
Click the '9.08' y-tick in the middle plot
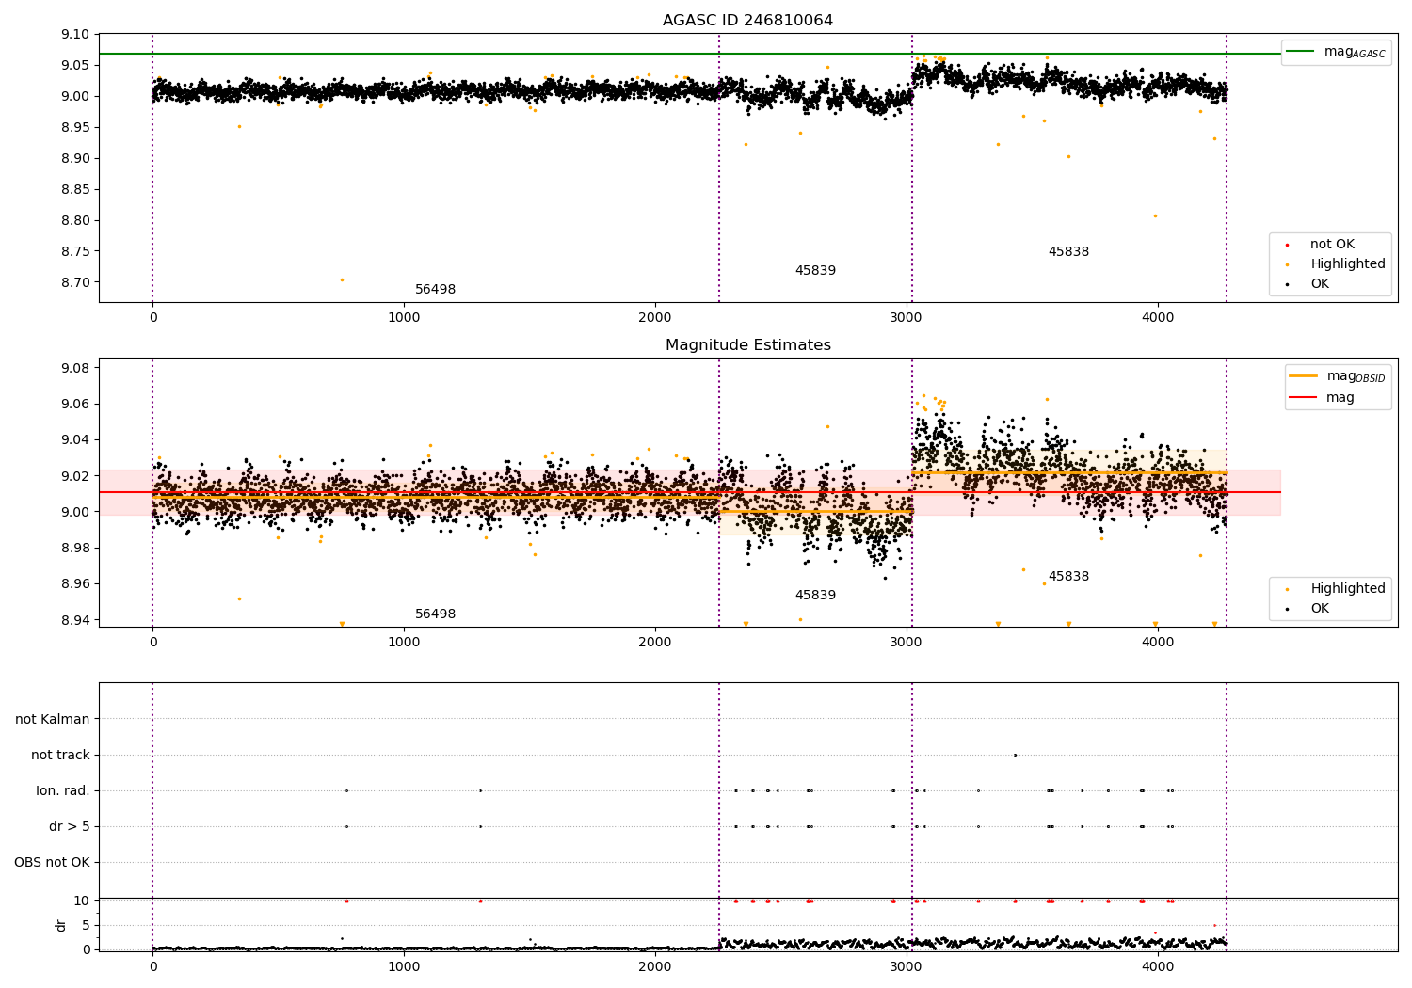click(74, 368)
